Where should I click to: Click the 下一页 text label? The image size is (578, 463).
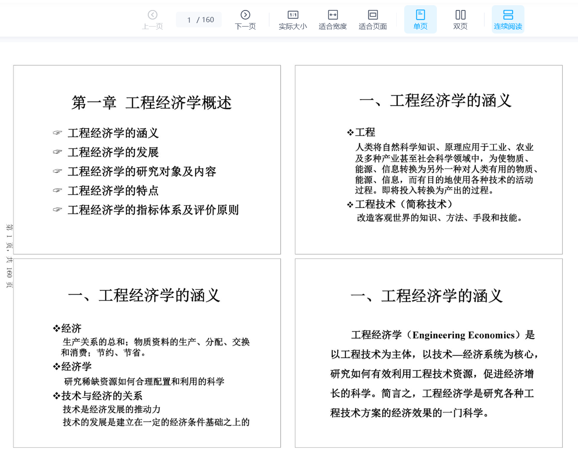coord(245,27)
